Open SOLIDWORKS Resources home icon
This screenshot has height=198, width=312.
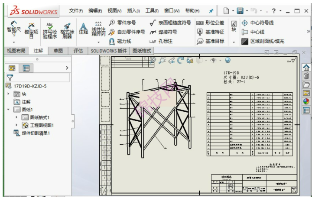click(306, 68)
